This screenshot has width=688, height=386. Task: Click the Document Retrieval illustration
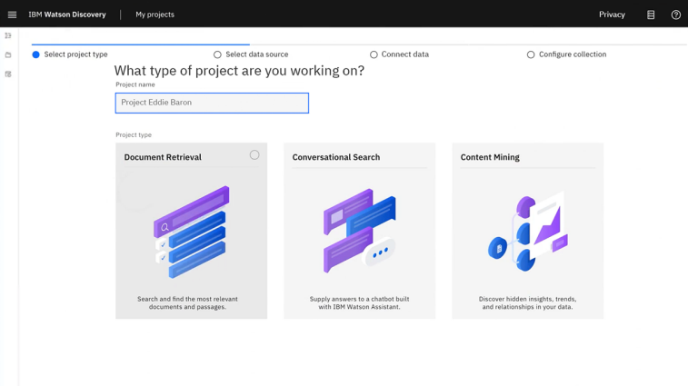[191, 232]
